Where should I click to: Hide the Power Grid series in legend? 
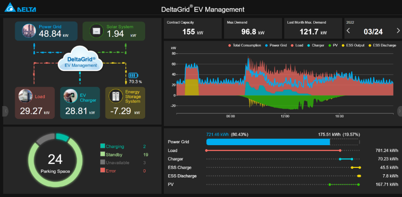(278, 45)
